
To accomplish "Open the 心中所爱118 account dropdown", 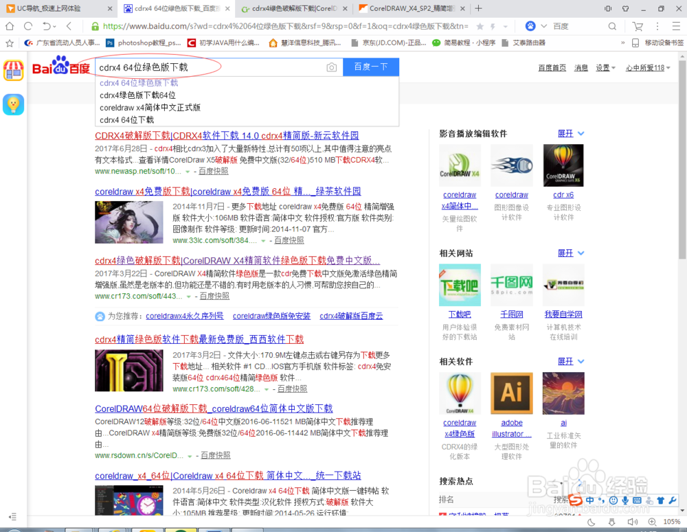I will coord(648,68).
